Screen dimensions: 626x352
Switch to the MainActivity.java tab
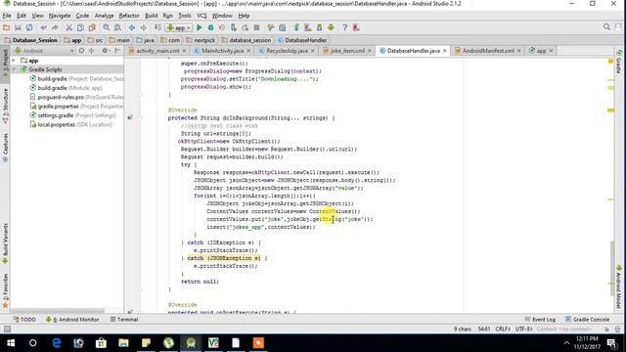[x=222, y=51]
